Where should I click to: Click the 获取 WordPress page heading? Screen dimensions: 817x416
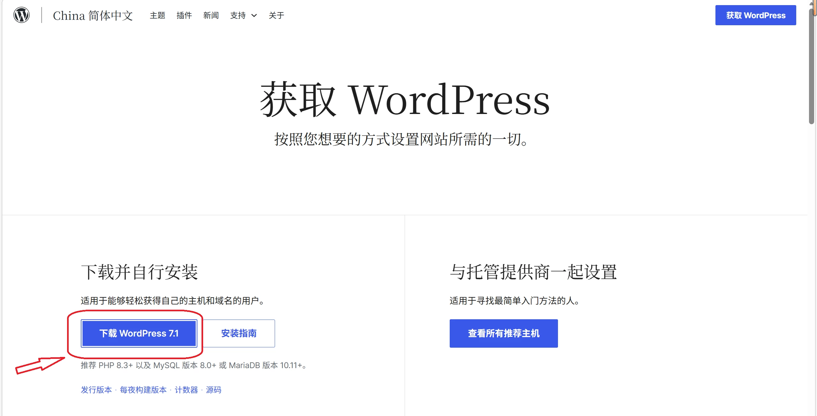tap(405, 100)
